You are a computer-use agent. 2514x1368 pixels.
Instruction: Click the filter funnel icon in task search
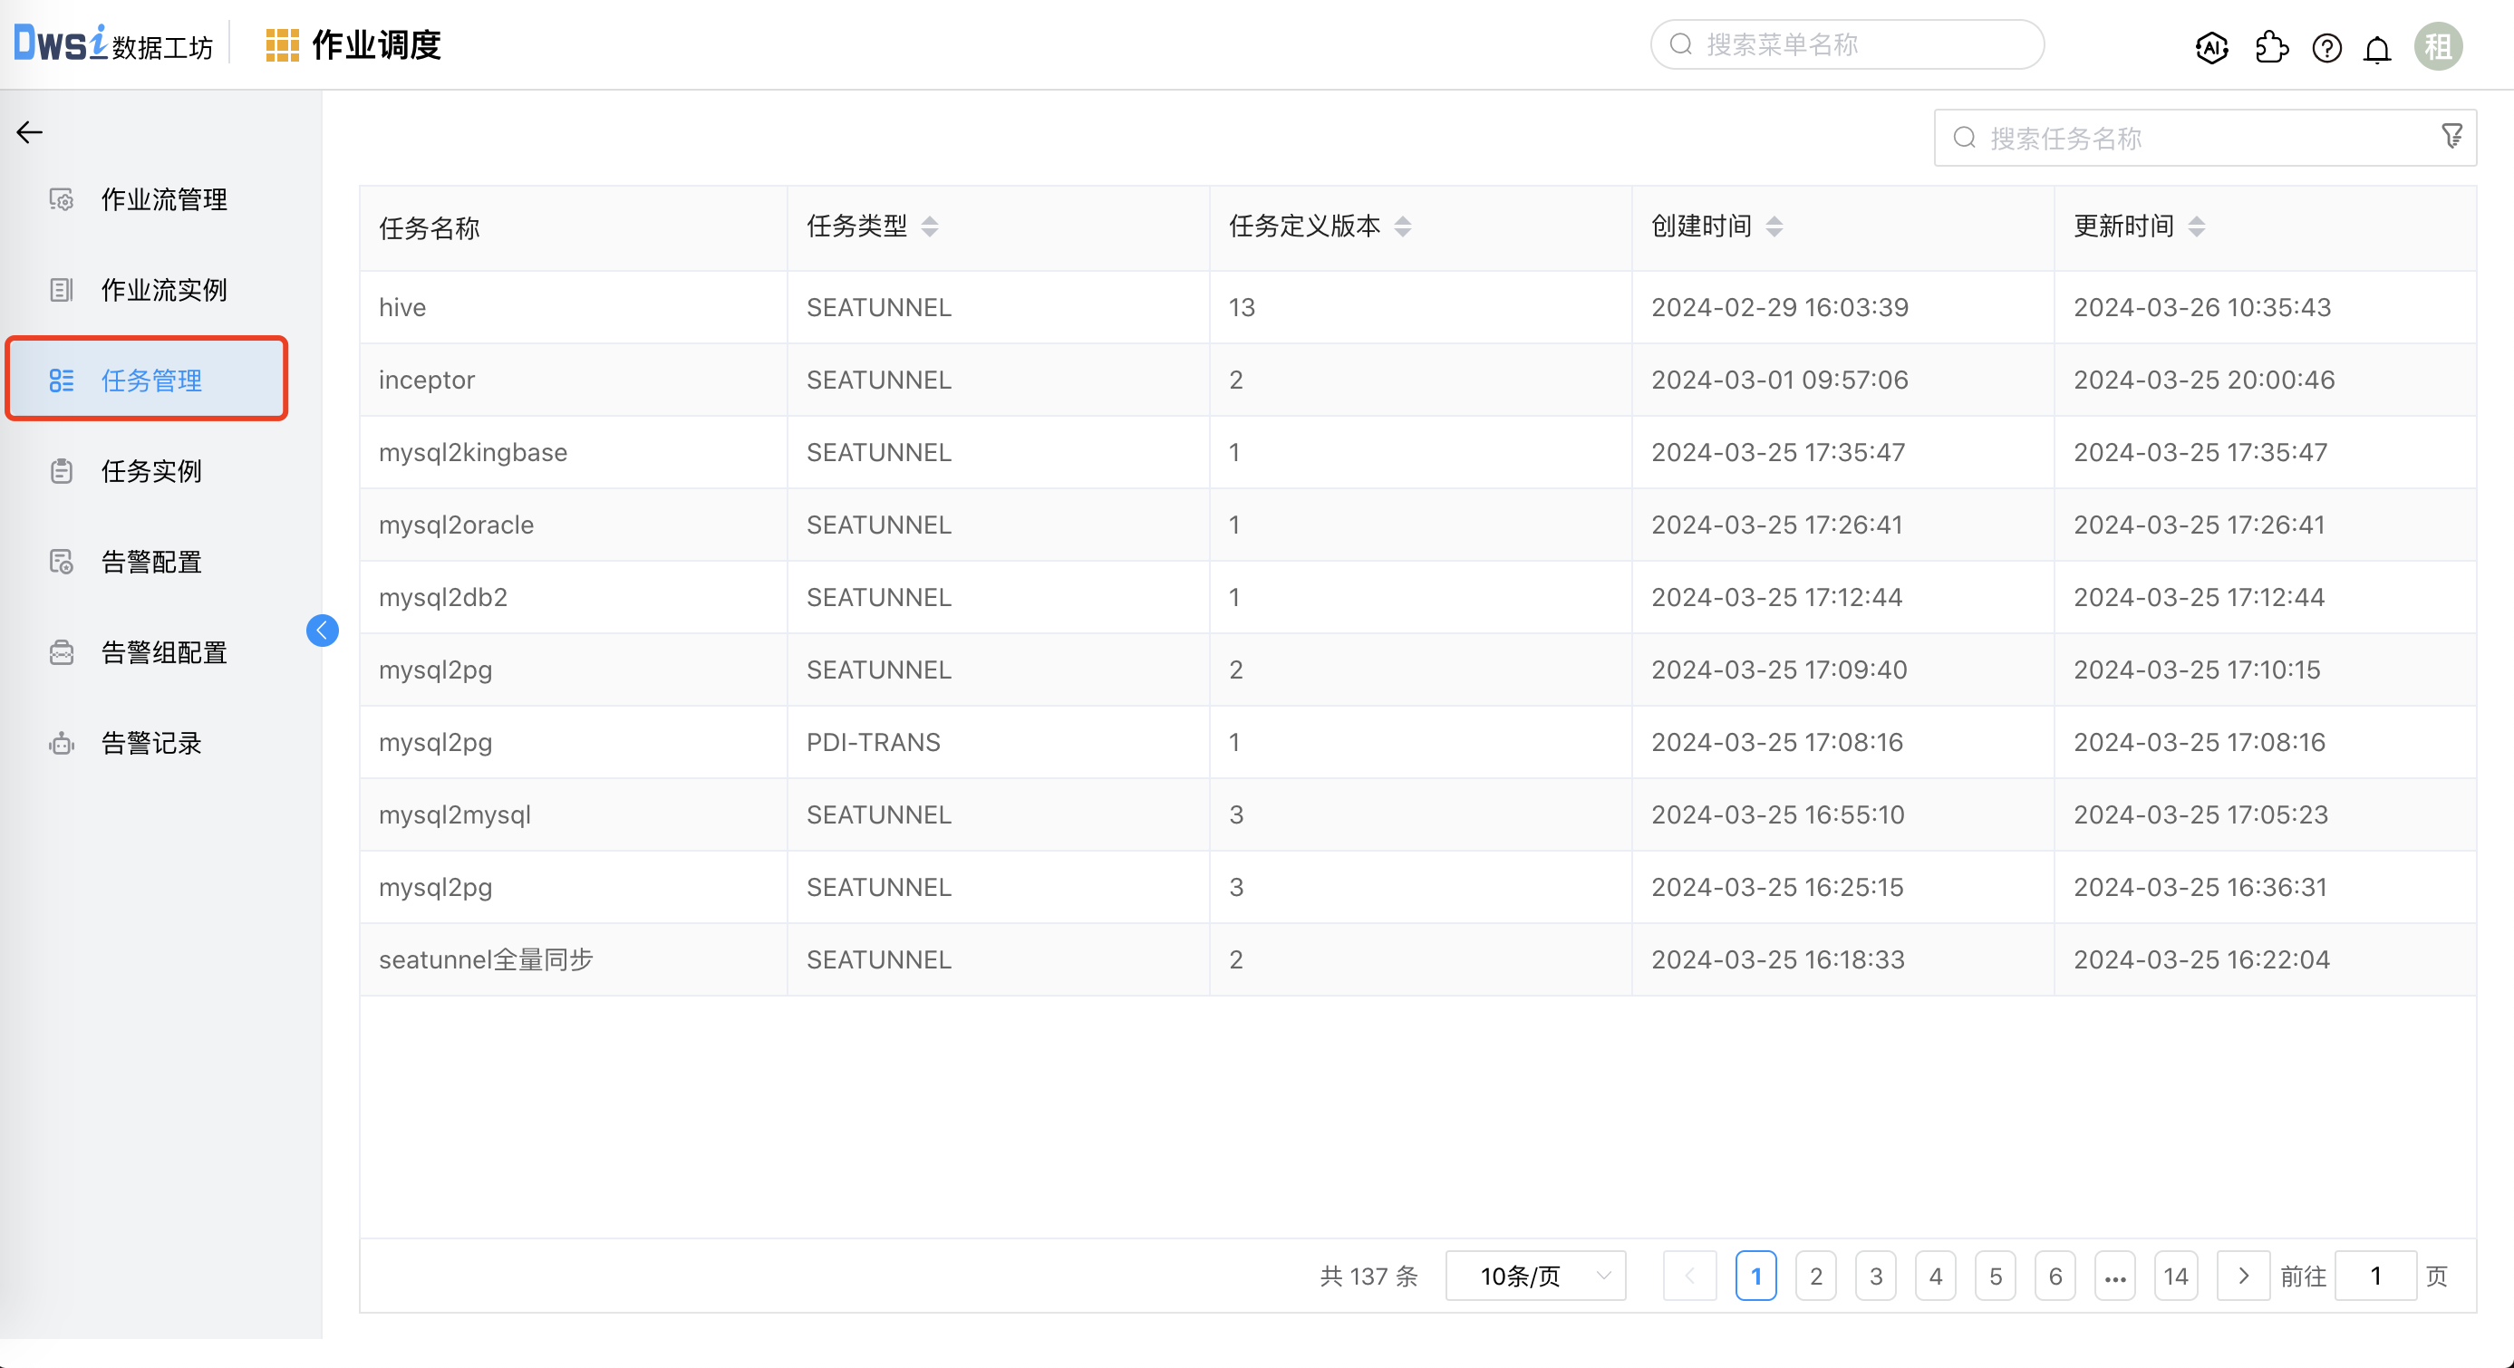[2451, 137]
